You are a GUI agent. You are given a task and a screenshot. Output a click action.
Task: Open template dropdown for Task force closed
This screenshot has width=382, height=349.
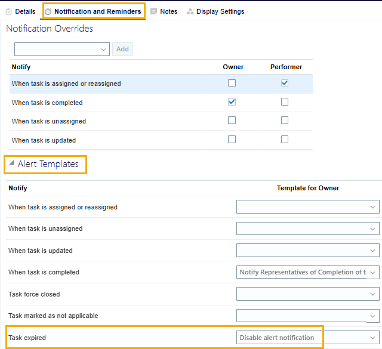point(308,294)
